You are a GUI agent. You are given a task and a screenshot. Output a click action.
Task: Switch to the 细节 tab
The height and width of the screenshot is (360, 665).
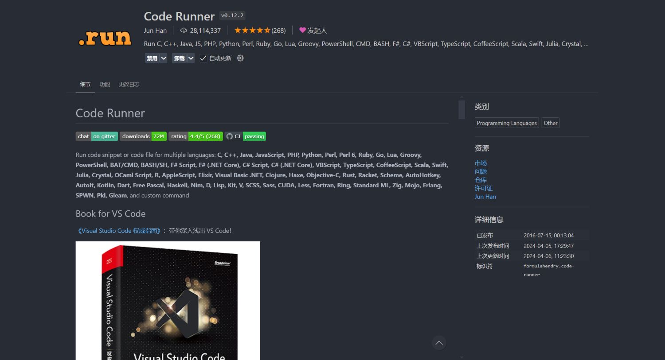[x=85, y=84]
